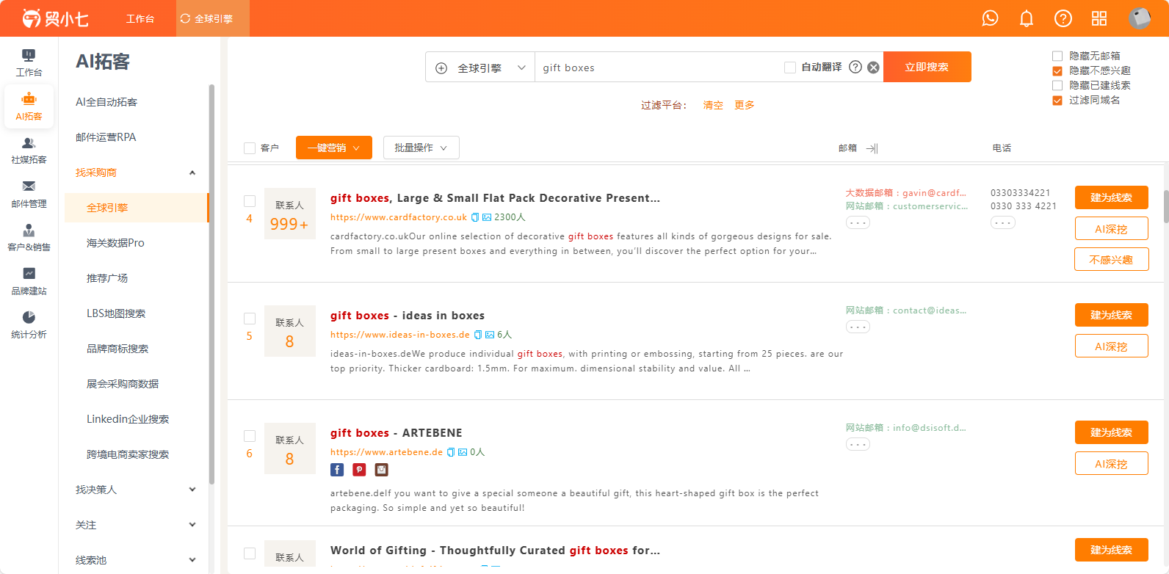The image size is (1169, 574).
Task: Clear the gift boxes search text
Action: 873,68
